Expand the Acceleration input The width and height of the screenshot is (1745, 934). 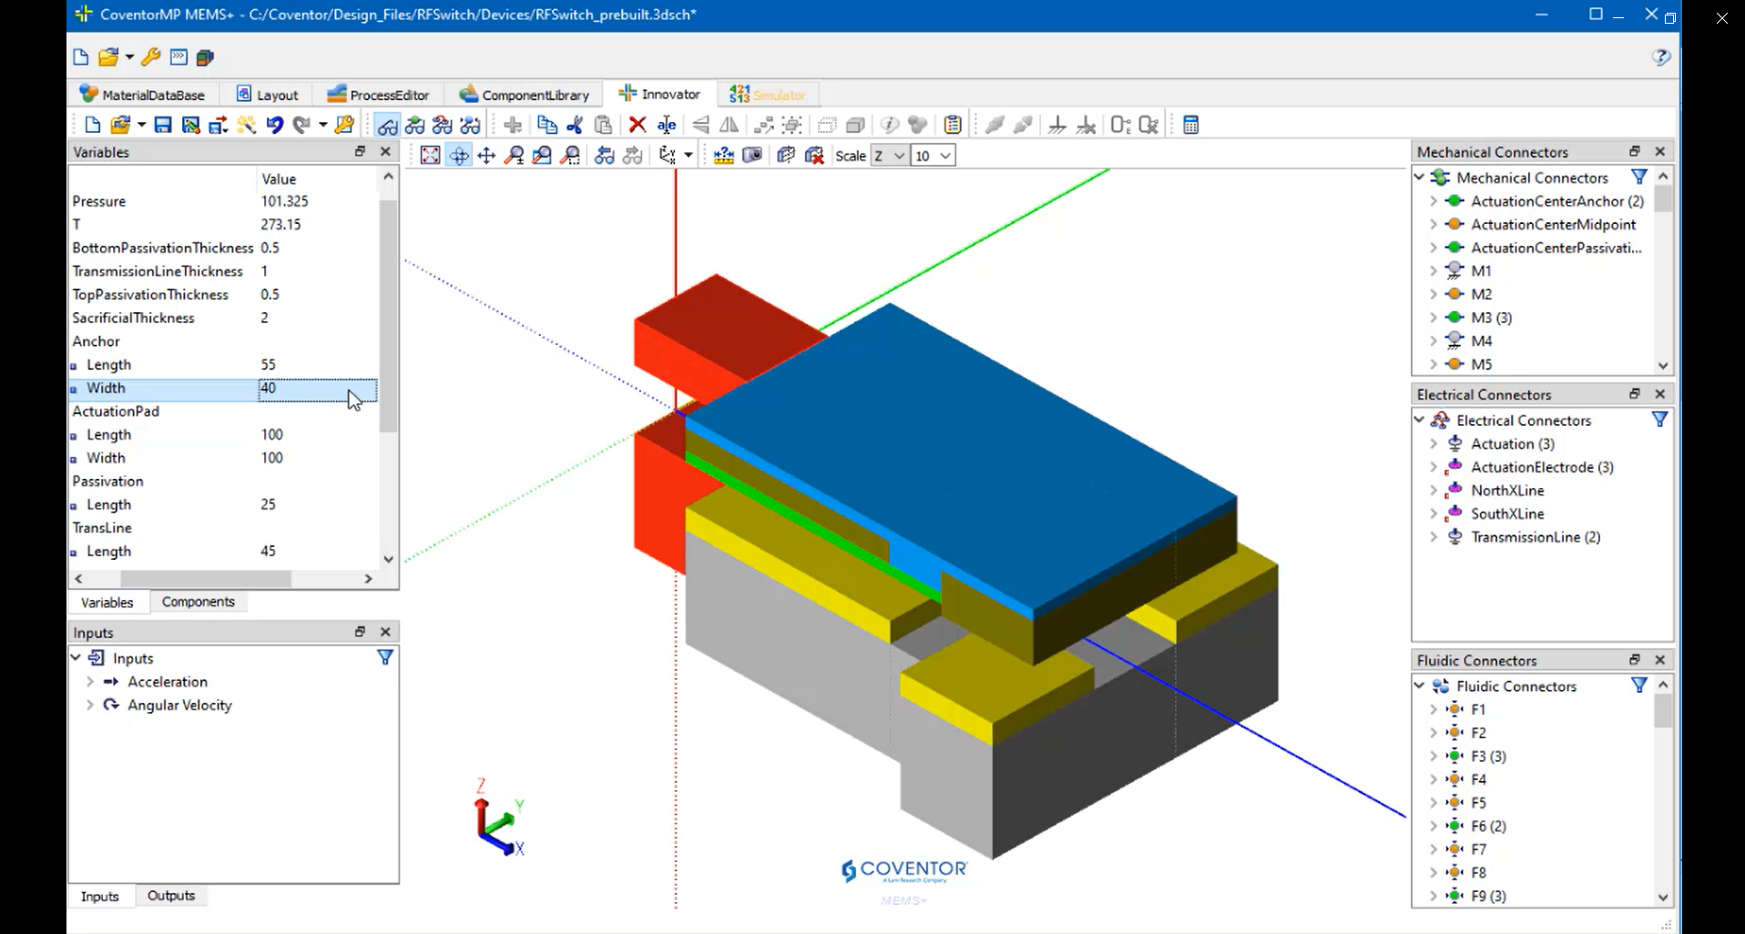tap(90, 681)
